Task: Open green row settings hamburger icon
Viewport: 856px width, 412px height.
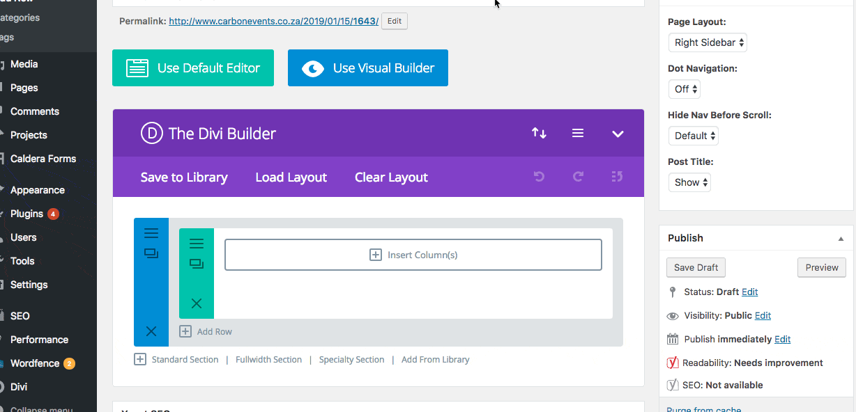Action: pos(197,244)
